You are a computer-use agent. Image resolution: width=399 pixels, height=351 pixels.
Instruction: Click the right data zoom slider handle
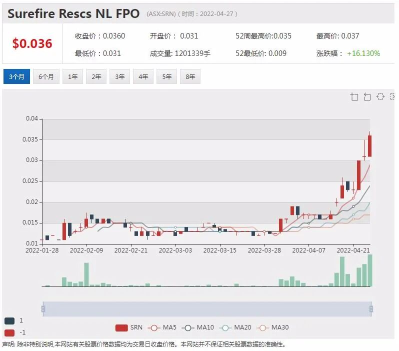[x=371, y=309]
